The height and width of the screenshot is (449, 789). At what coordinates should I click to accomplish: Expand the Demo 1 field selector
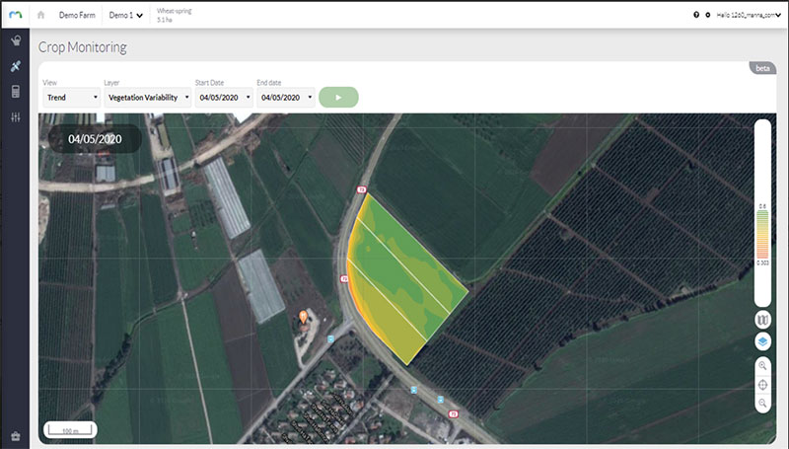pos(126,16)
